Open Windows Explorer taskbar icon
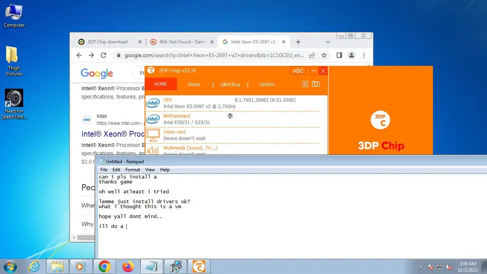 pyautogui.click(x=57, y=266)
